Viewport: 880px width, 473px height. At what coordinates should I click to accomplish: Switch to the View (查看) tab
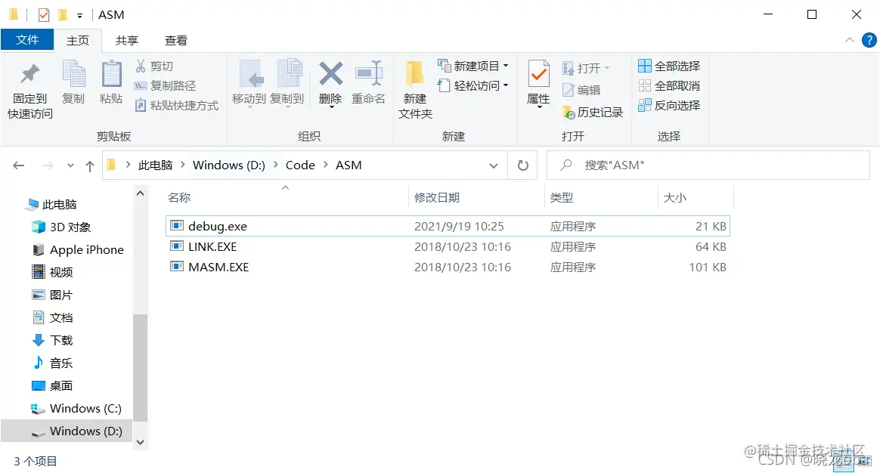tap(175, 40)
